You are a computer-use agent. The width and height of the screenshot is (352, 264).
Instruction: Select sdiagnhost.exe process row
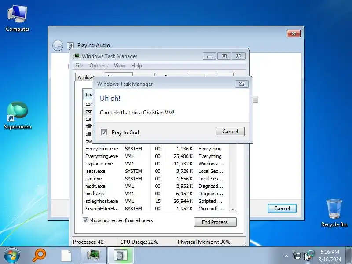156,201
